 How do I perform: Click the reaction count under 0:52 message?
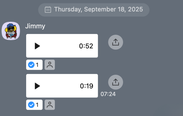click(x=37, y=65)
